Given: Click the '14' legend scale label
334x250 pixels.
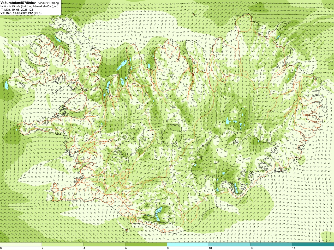Looking at the screenshot, I should (x=294, y=248).
